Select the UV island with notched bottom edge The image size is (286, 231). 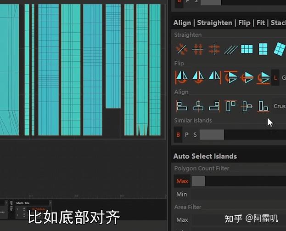(x=142, y=69)
